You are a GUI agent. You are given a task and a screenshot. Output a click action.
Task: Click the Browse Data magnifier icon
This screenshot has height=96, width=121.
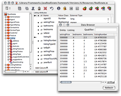click(x=65, y=8)
